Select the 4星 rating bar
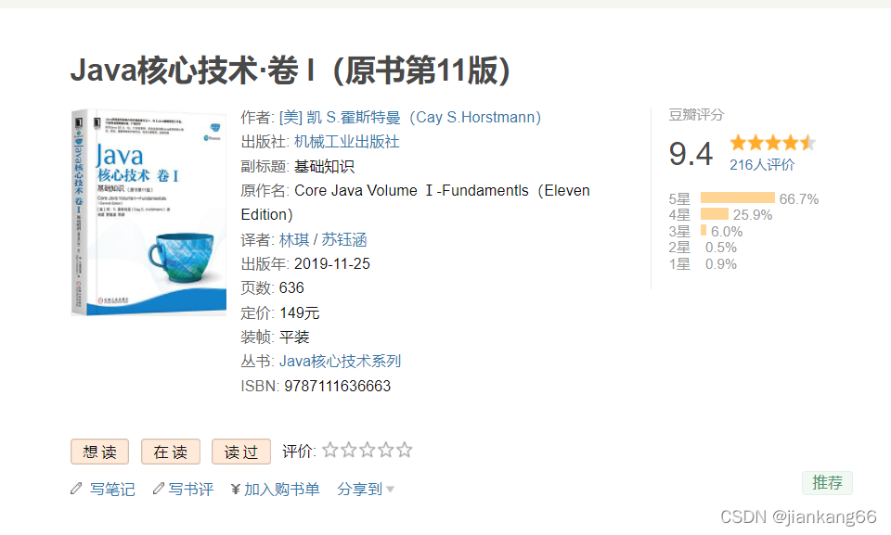 [715, 214]
